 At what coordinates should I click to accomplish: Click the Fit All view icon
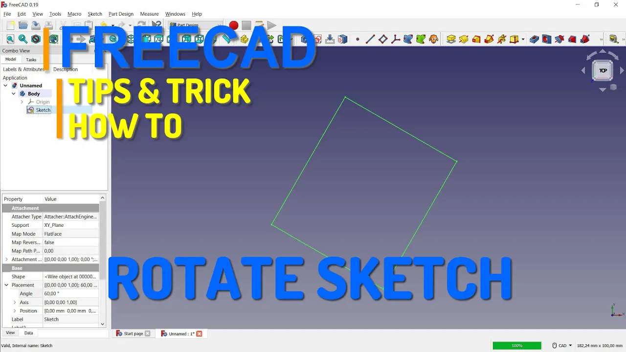(10, 39)
